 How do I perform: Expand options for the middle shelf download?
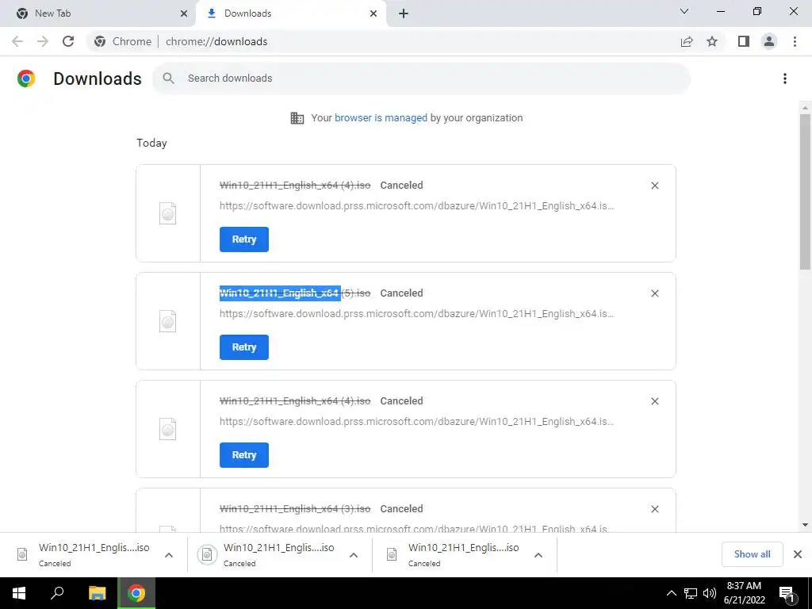click(x=354, y=555)
